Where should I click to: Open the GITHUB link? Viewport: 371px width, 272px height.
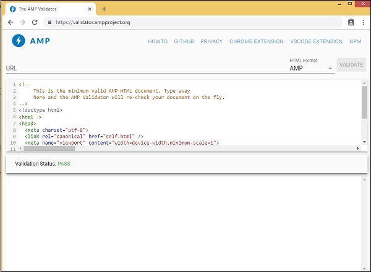click(x=184, y=41)
